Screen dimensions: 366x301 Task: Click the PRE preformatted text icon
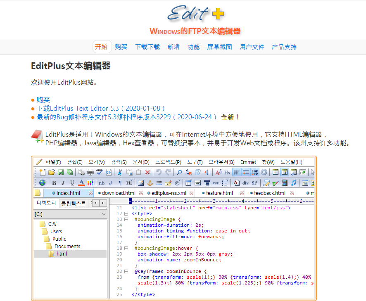tap(216, 182)
